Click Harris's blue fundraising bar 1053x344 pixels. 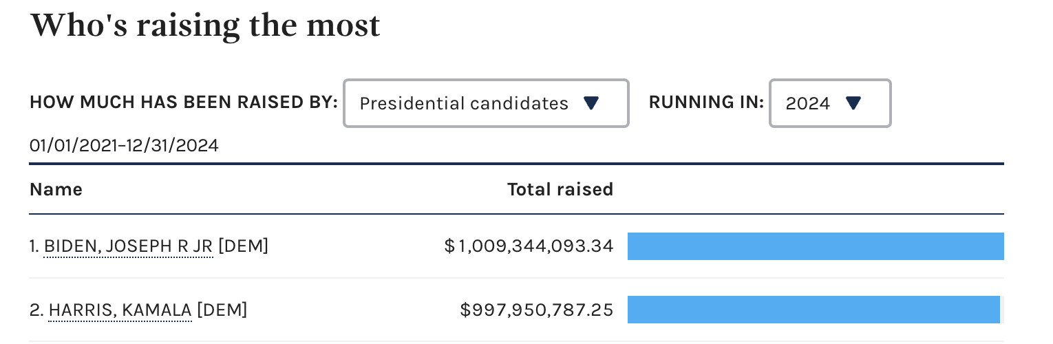point(813,310)
